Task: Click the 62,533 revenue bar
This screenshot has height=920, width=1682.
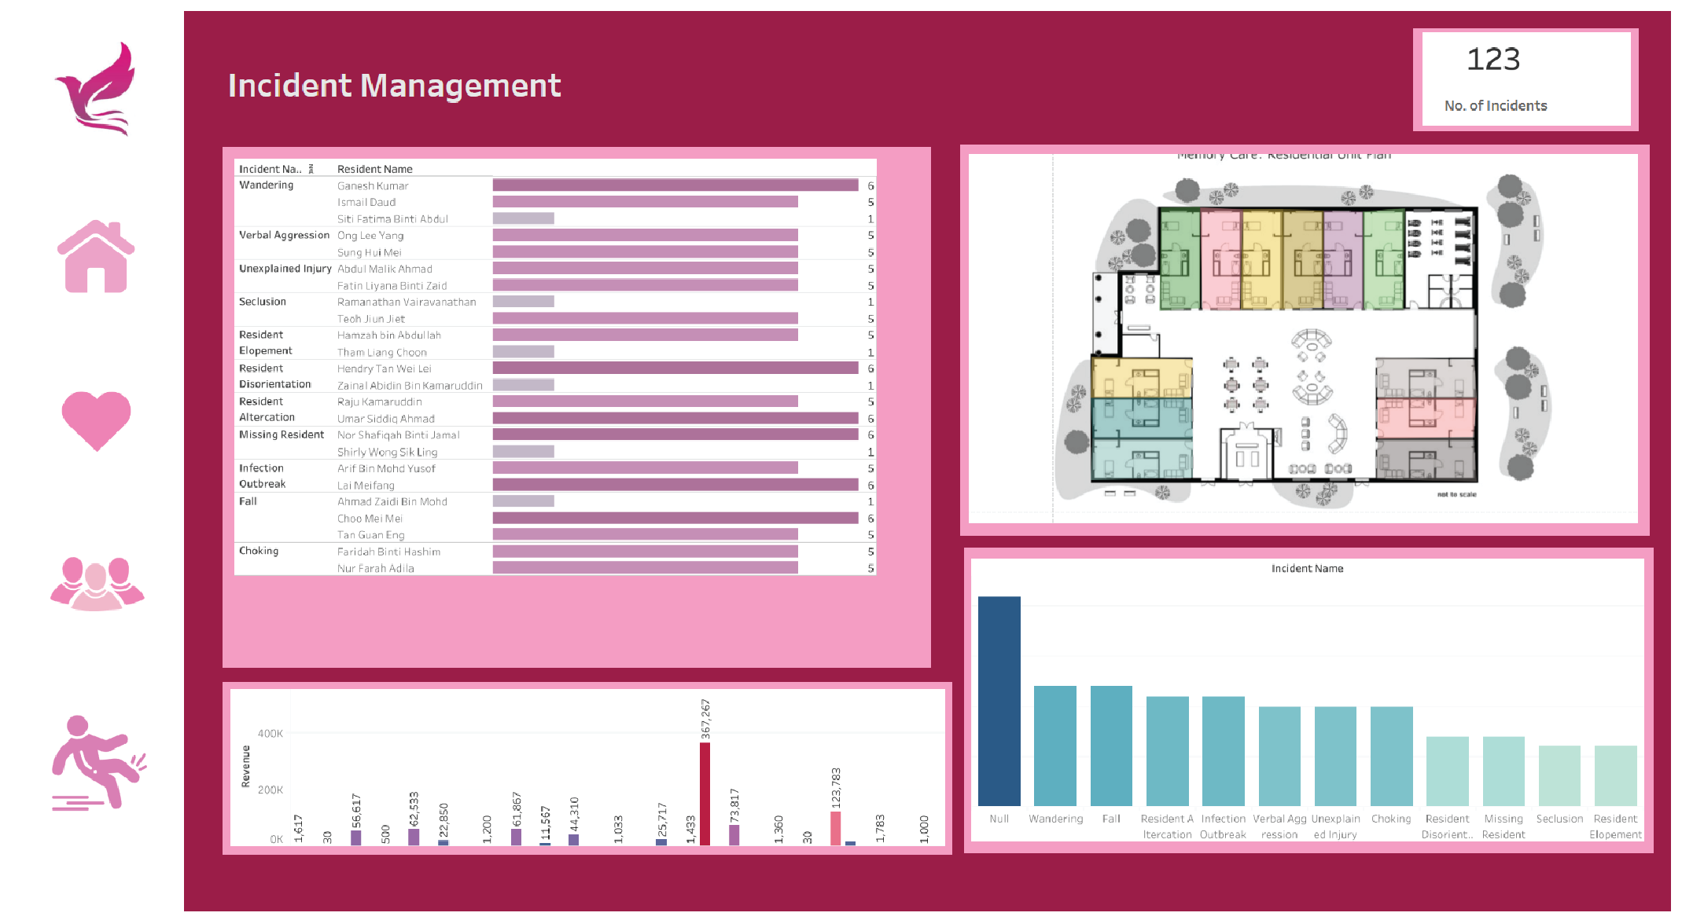Action: (x=414, y=837)
